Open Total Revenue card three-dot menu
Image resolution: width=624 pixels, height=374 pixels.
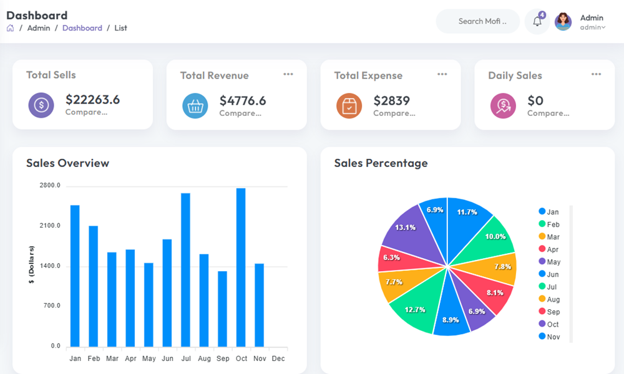coord(288,74)
